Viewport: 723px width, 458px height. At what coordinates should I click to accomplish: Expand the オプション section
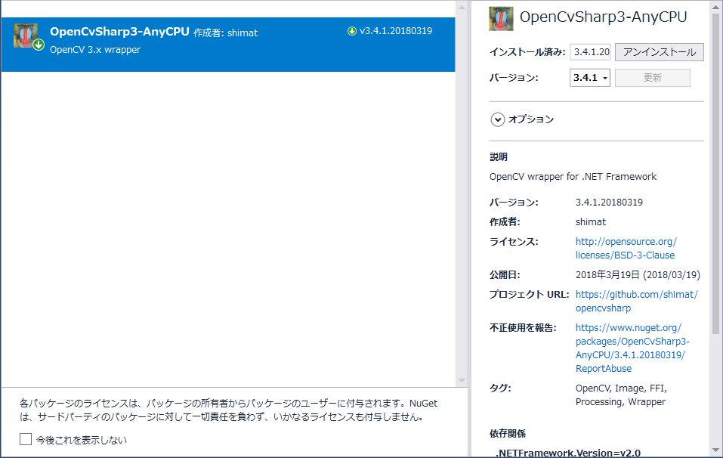[498, 119]
